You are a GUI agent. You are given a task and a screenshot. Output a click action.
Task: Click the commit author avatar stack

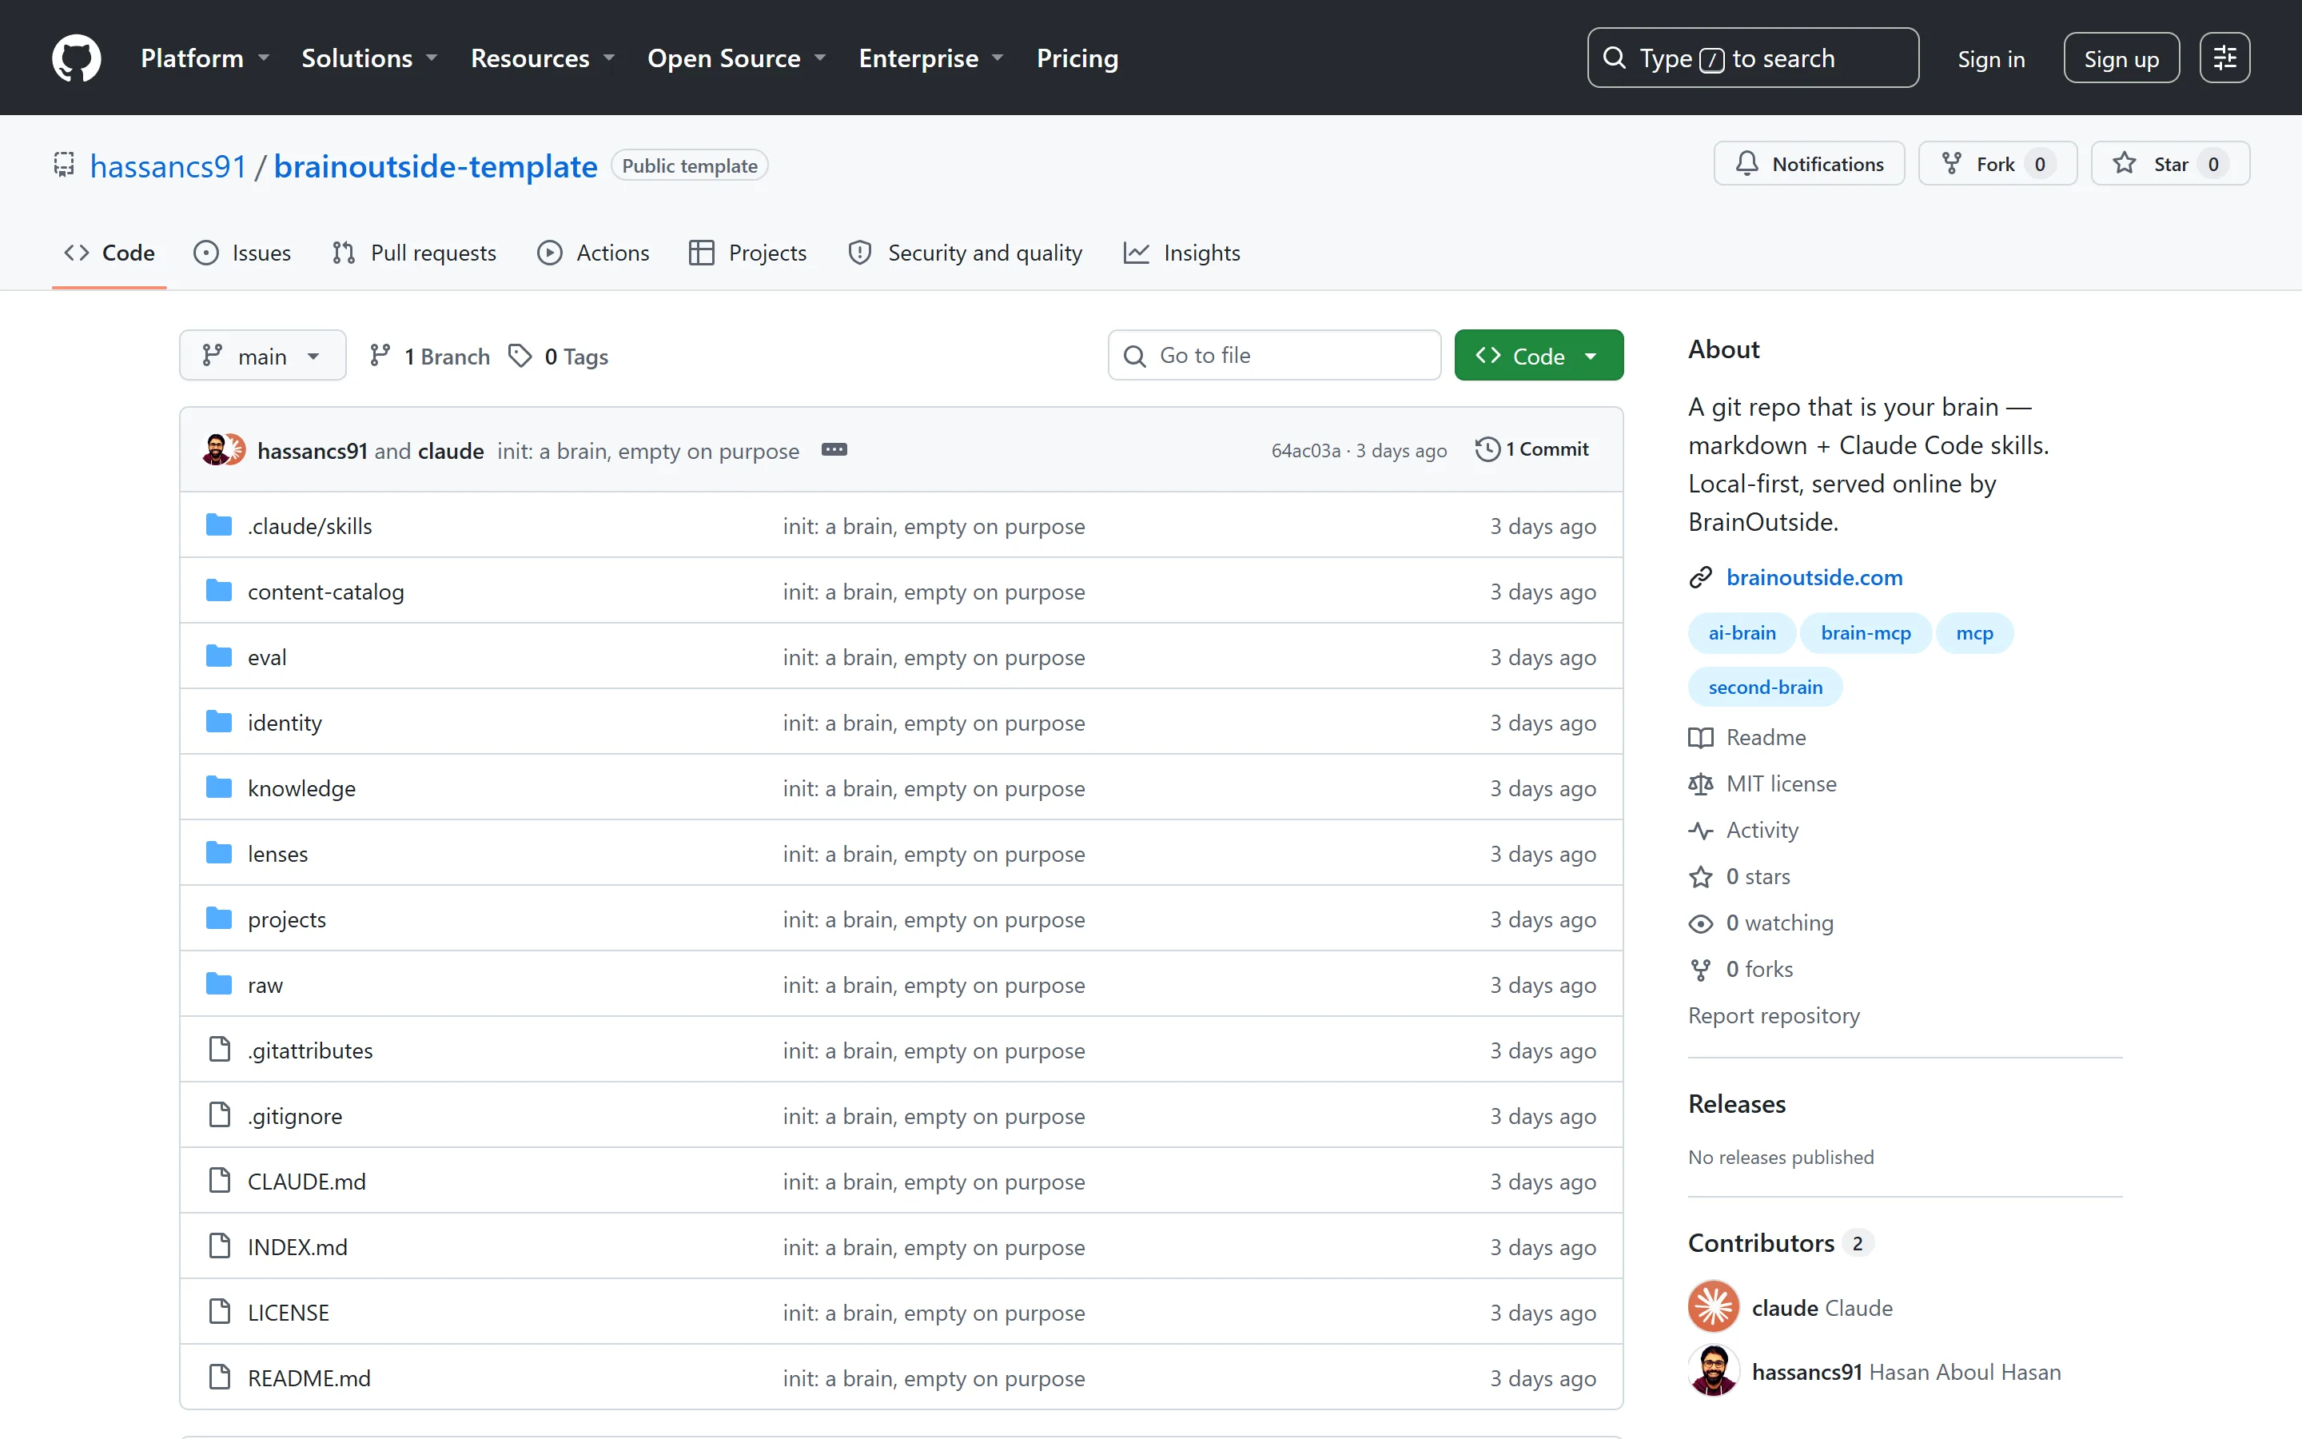click(225, 449)
